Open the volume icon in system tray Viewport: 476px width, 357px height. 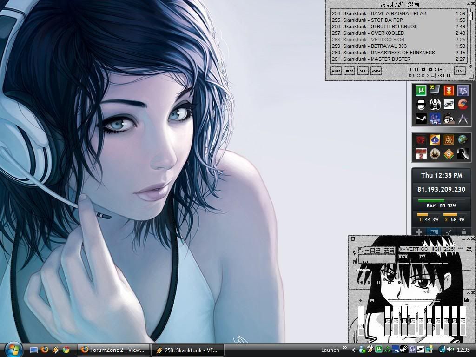(x=450, y=350)
